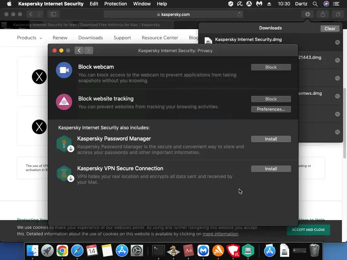Image resolution: width=347 pixels, height=260 pixels.
Task: Open website tracking Preferences...
Action: click(x=271, y=109)
